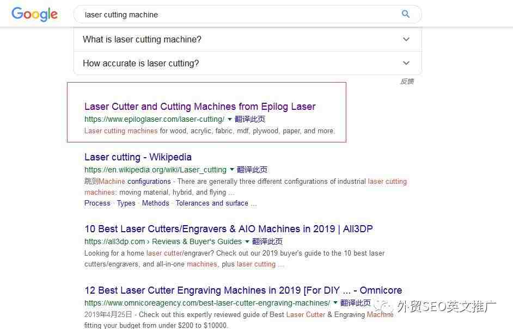Screen dimensions: 513x329
Task: Open dropdown arrow beside epiloglaser.com URL
Action: pos(230,119)
